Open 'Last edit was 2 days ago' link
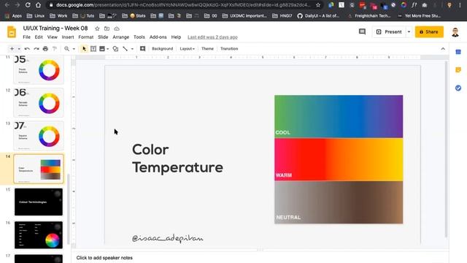 (x=212, y=37)
